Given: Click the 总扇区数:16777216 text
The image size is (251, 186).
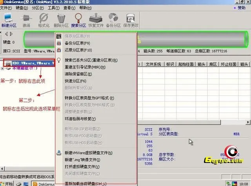Looking at the screenshot, I should tap(211, 51).
